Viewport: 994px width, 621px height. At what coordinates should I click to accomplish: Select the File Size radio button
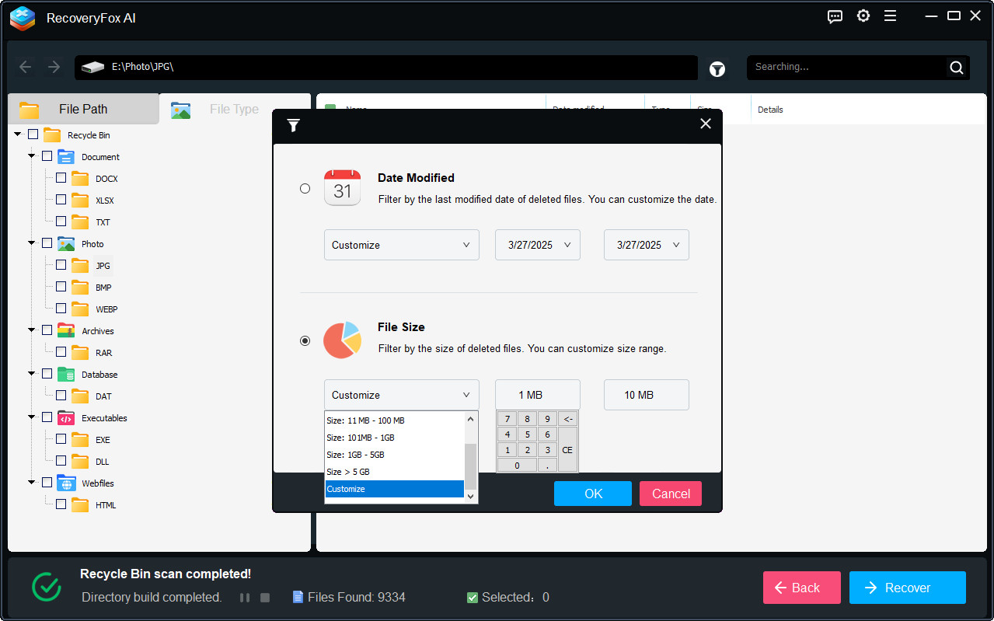click(x=305, y=340)
